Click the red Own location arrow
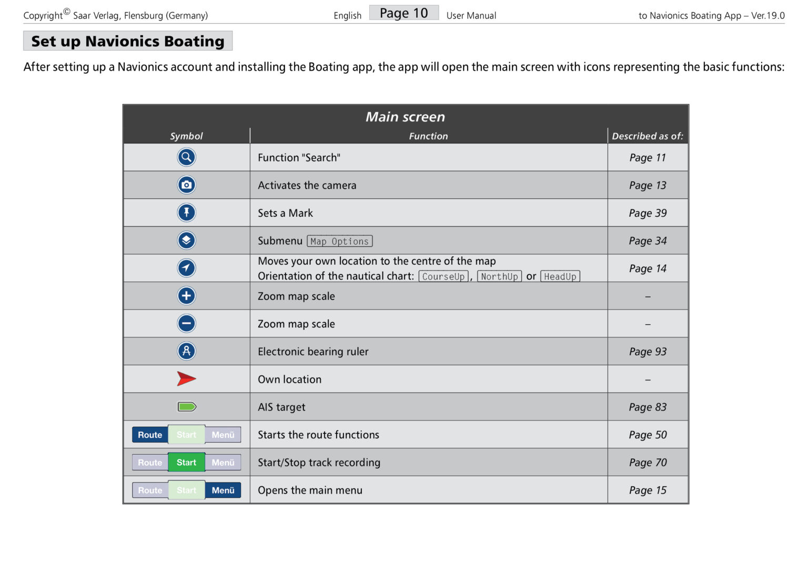808x570 pixels. [x=186, y=378]
